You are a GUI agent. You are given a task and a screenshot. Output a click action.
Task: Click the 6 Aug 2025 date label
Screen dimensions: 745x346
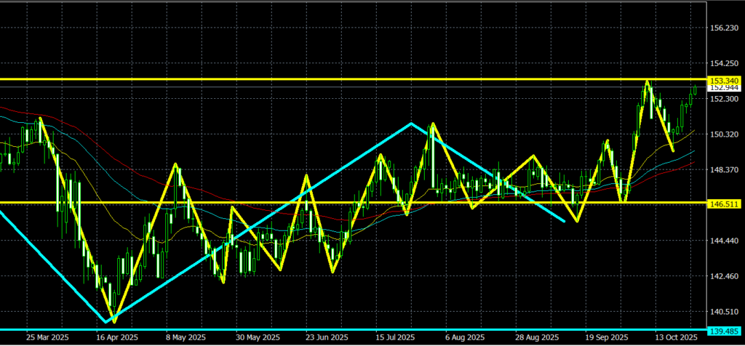pyautogui.click(x=465, y=338)
